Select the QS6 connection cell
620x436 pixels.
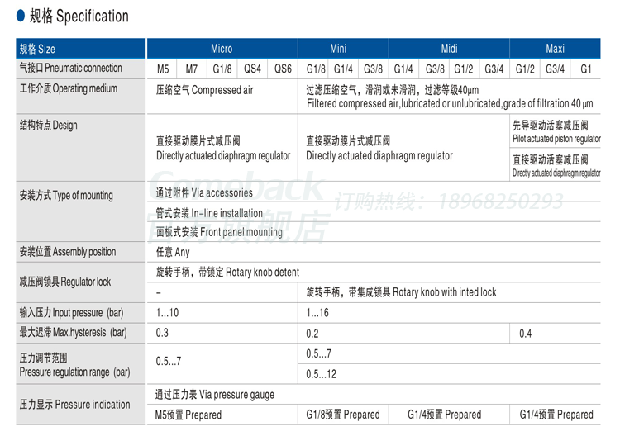click(283, 69)
